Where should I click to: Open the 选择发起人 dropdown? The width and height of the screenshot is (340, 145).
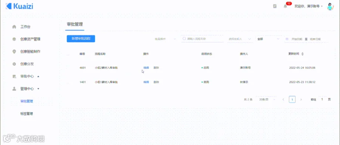(x=240, y=39)
